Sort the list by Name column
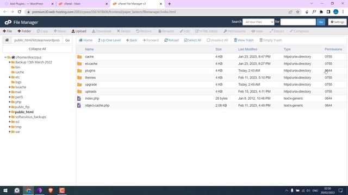Screen dimensions: 348x195 point(89,49)
